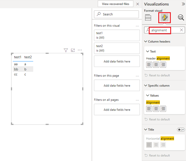Set Title horizontal alignment to left
This screenshot has height=161, width=186.
pos(149,145)
